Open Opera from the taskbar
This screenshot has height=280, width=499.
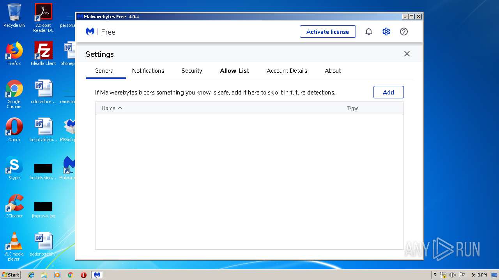pyautogui.click(x=83, y=275)
